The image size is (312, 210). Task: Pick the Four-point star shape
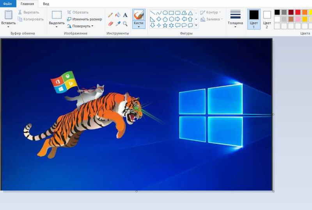tap(159, 25)
